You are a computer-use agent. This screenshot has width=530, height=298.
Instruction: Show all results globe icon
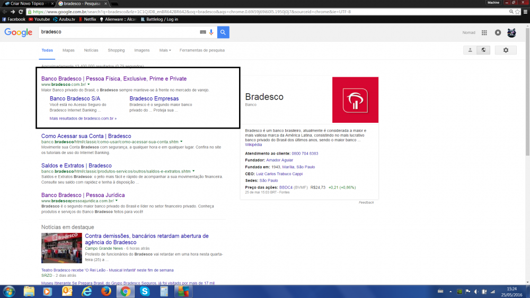[483, 50]
